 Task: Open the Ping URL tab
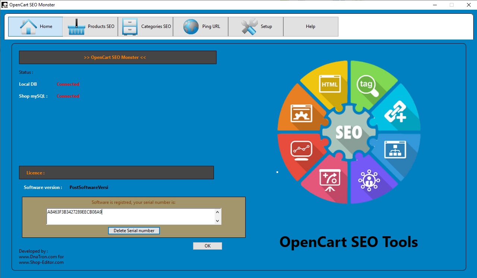point(200,26)
